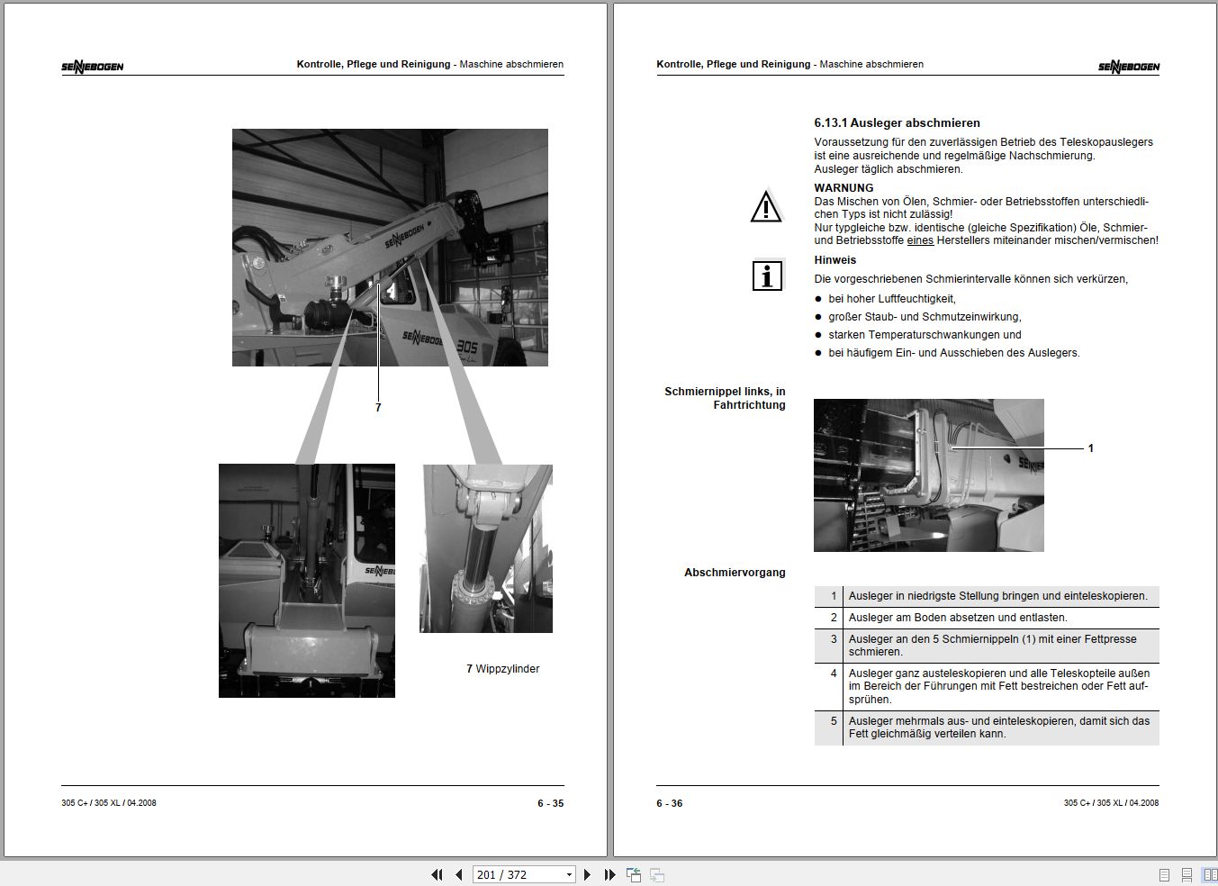Click step 4 'Ausleger ganz austeleskopieren'
1218x886 pixels.
[987, 686]
